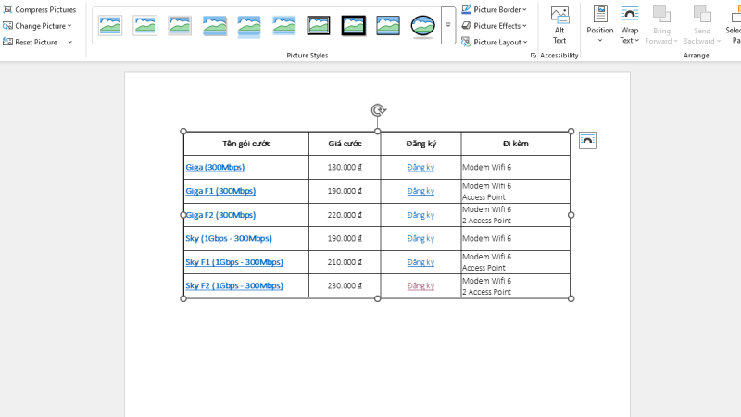
Task: Click the Giga (300Mbps) link
Action: click(x=215, y=167)
